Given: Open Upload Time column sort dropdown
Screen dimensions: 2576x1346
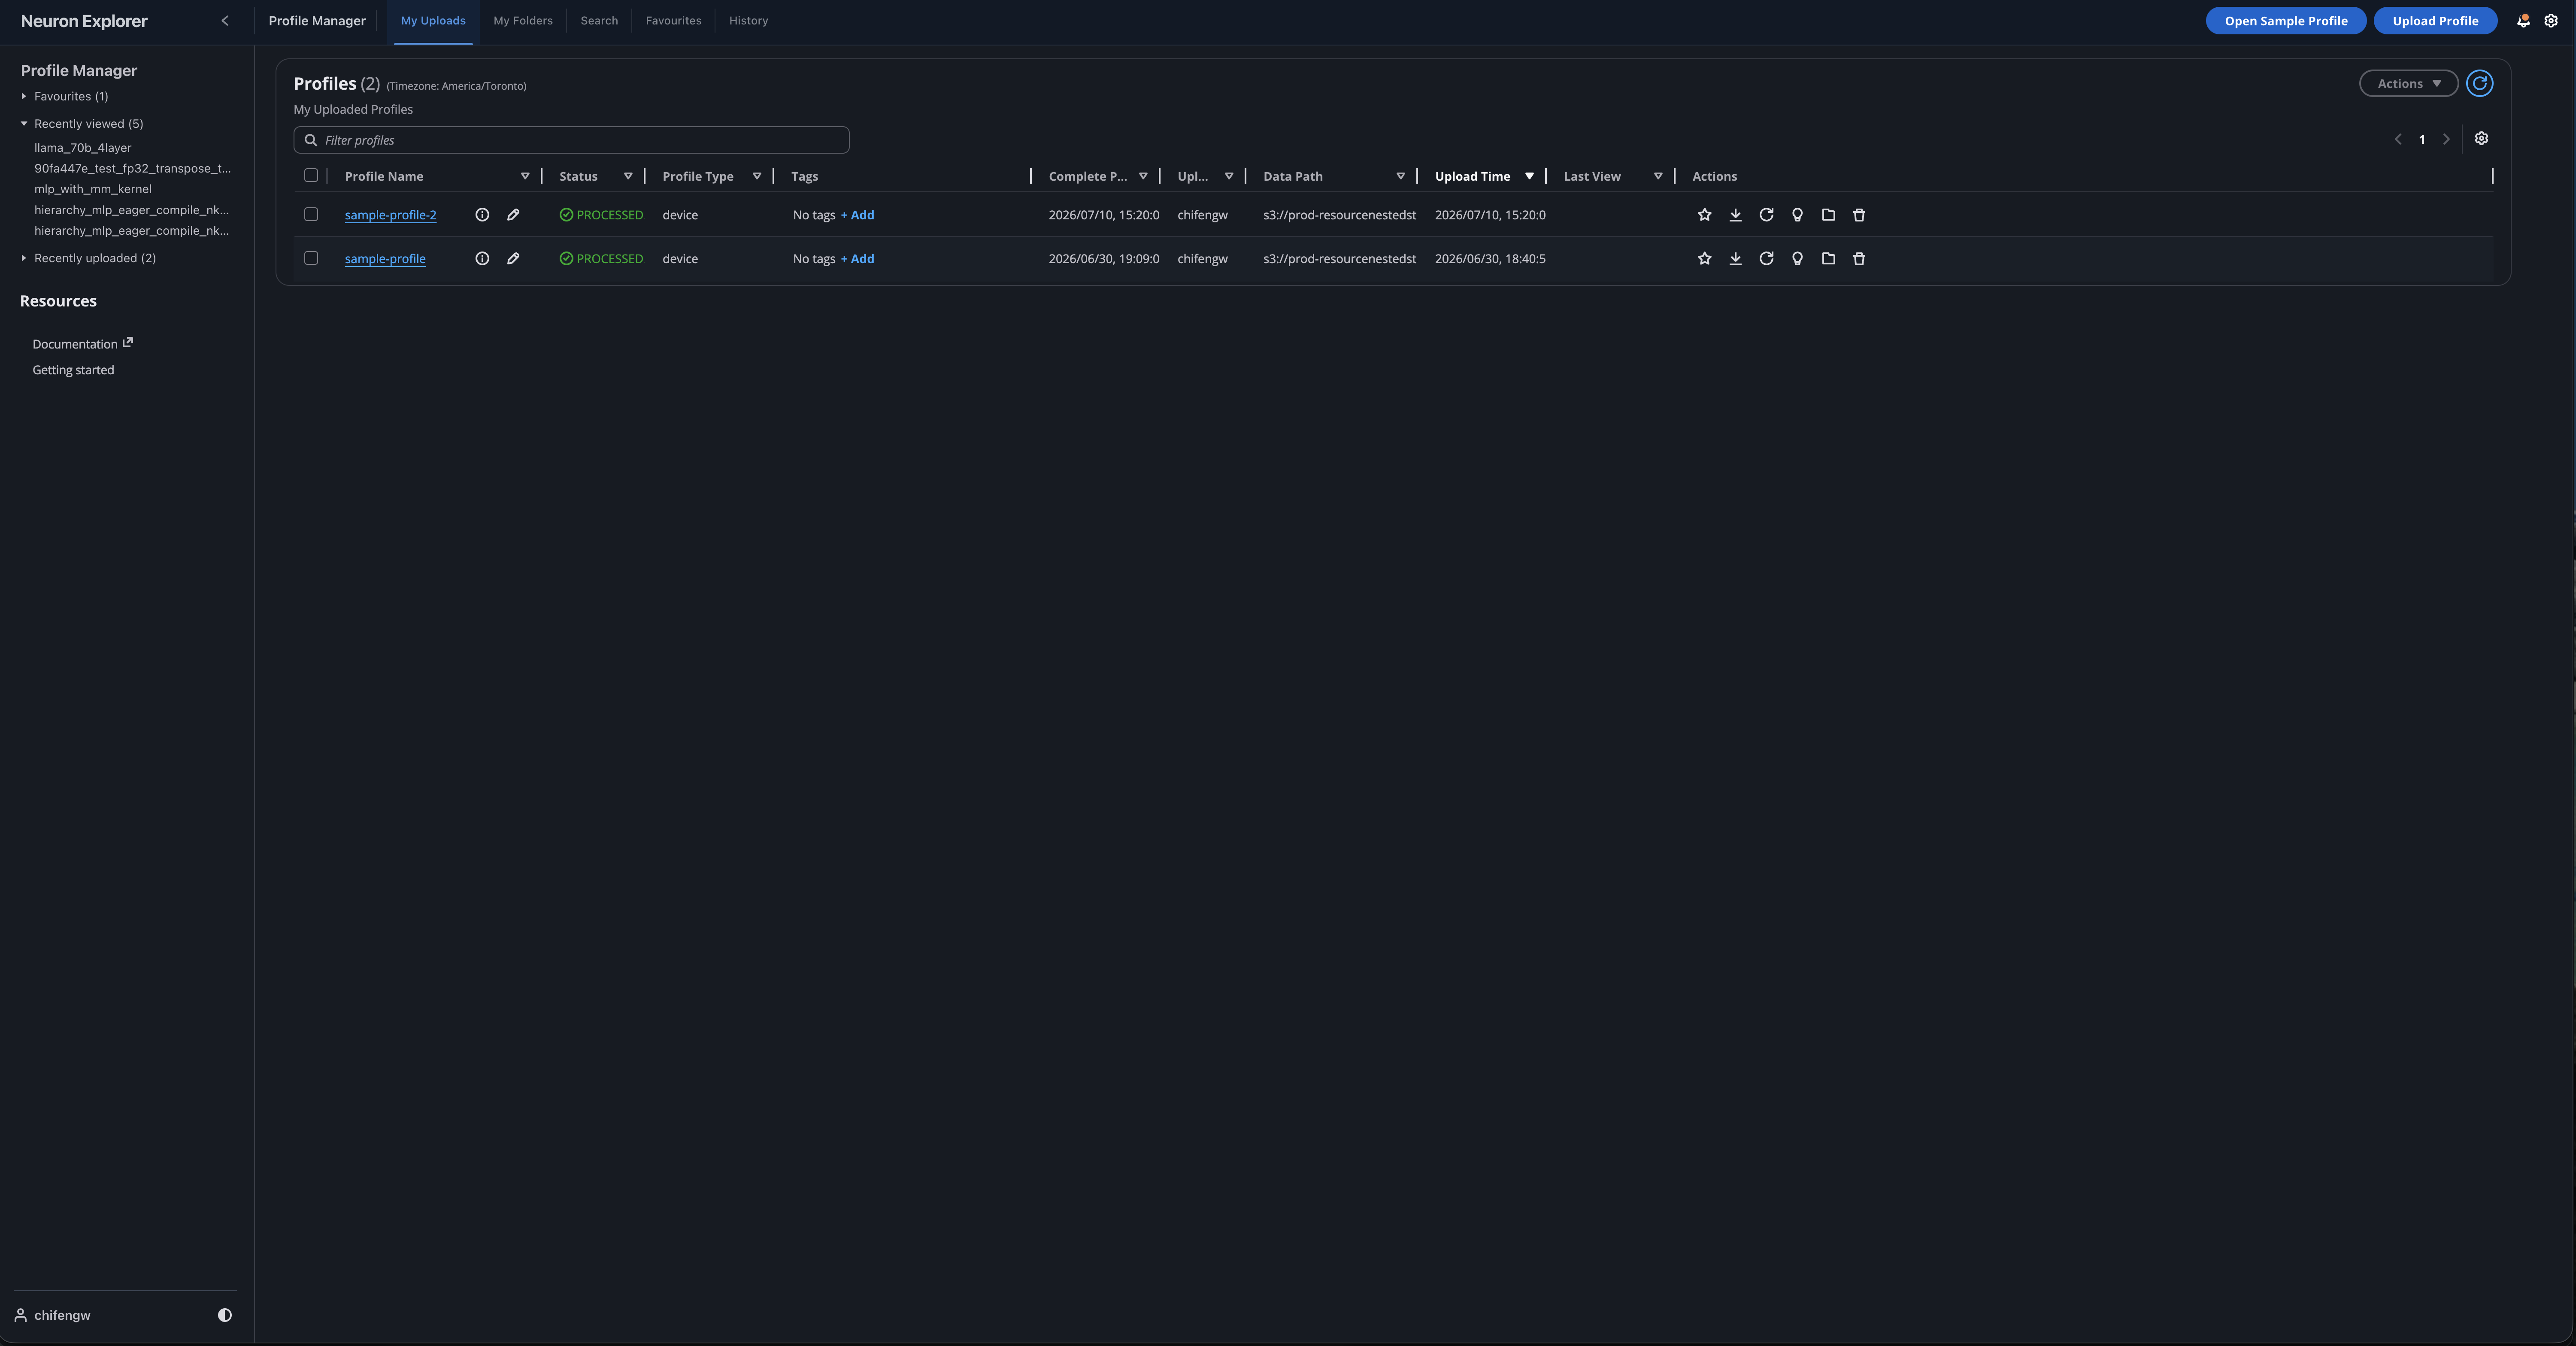Looking at the screenshot, I should (1529, 176).
